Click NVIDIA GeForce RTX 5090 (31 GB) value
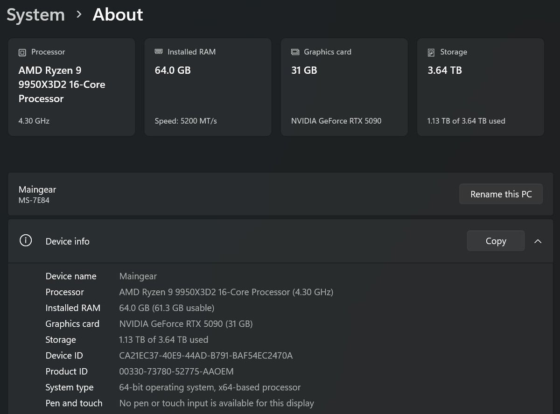This screenshot has width=560, height=414. (x=186, y=324)
